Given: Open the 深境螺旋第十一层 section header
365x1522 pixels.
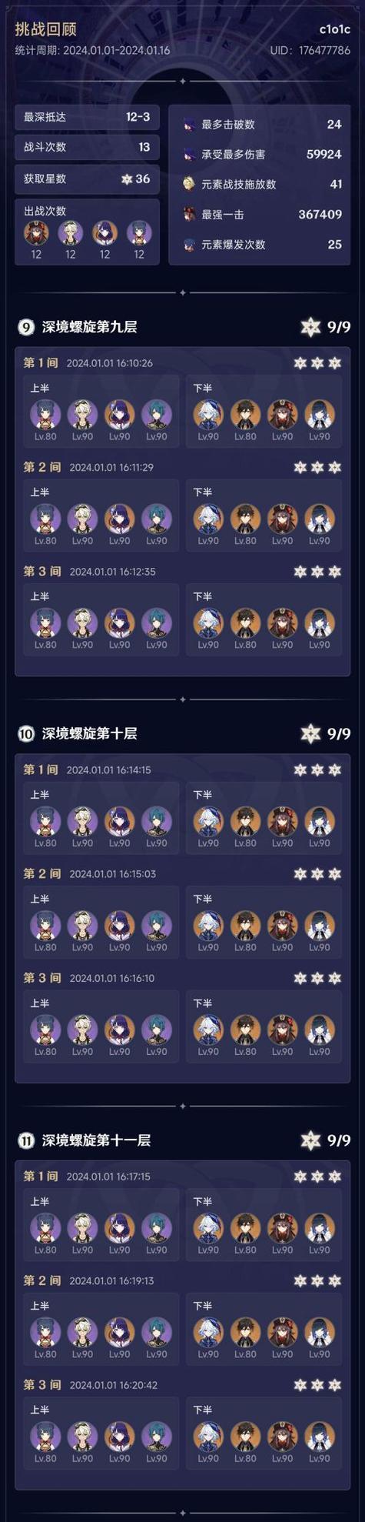Looking at the screenshot, I should (96, 1140).
